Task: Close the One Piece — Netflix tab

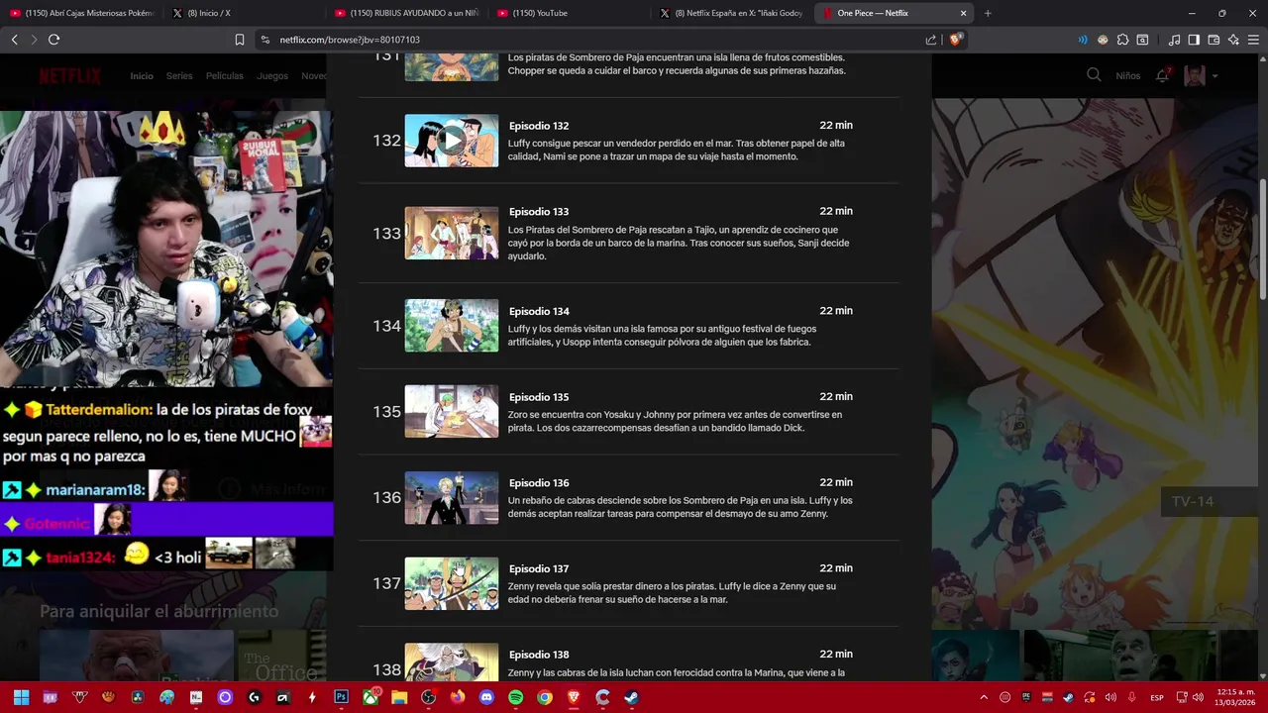Action: (963, 13)
